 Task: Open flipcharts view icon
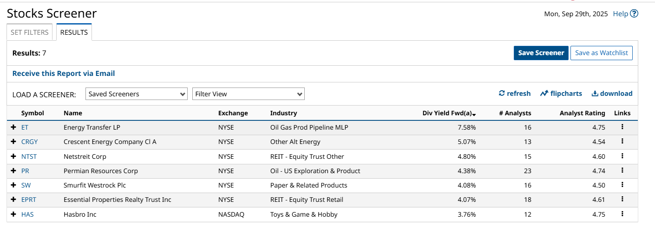pyautogui.click(x=544, y=94)
